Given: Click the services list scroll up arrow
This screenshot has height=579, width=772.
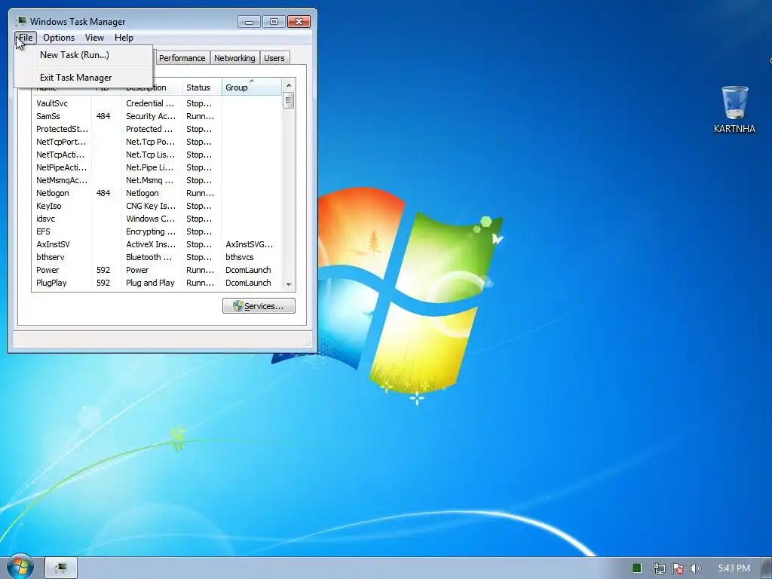Looking at the screenshot, I should [289, 84].
